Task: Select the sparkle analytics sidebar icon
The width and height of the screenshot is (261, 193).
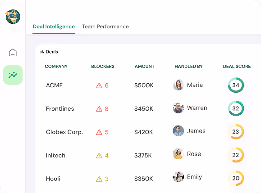Action: coord(13,75)
